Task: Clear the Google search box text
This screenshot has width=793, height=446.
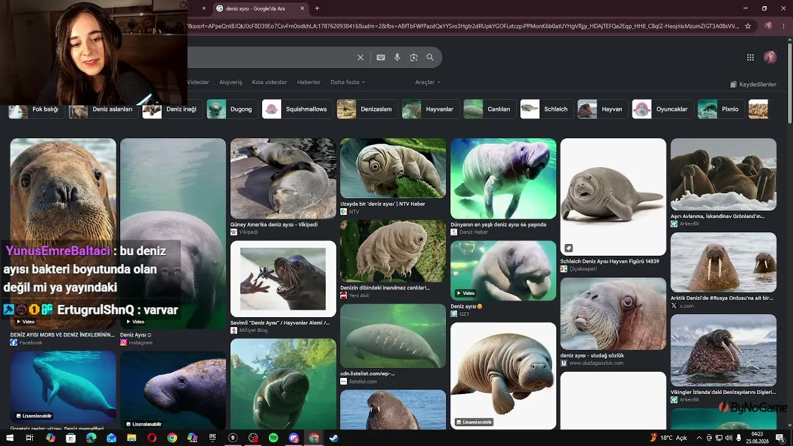Action: pyautogui.click(x=361, y=58)
